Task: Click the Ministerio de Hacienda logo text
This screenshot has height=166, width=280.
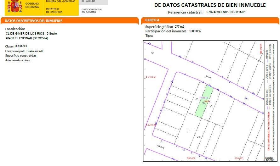Action: [x=54, y=11]
